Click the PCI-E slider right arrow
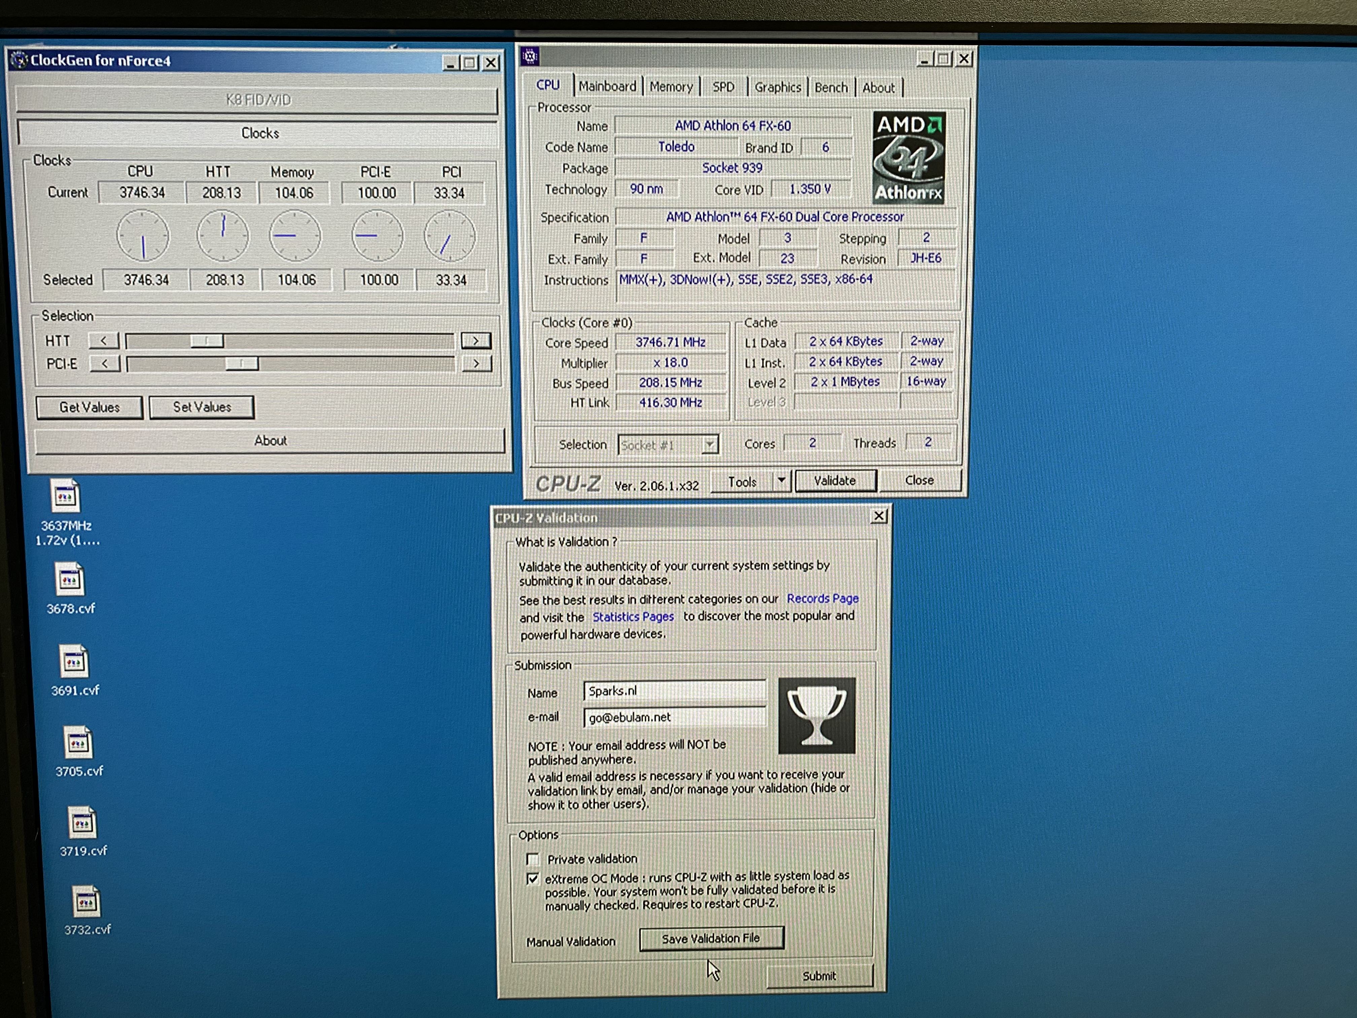 click(x=477, y=364)
